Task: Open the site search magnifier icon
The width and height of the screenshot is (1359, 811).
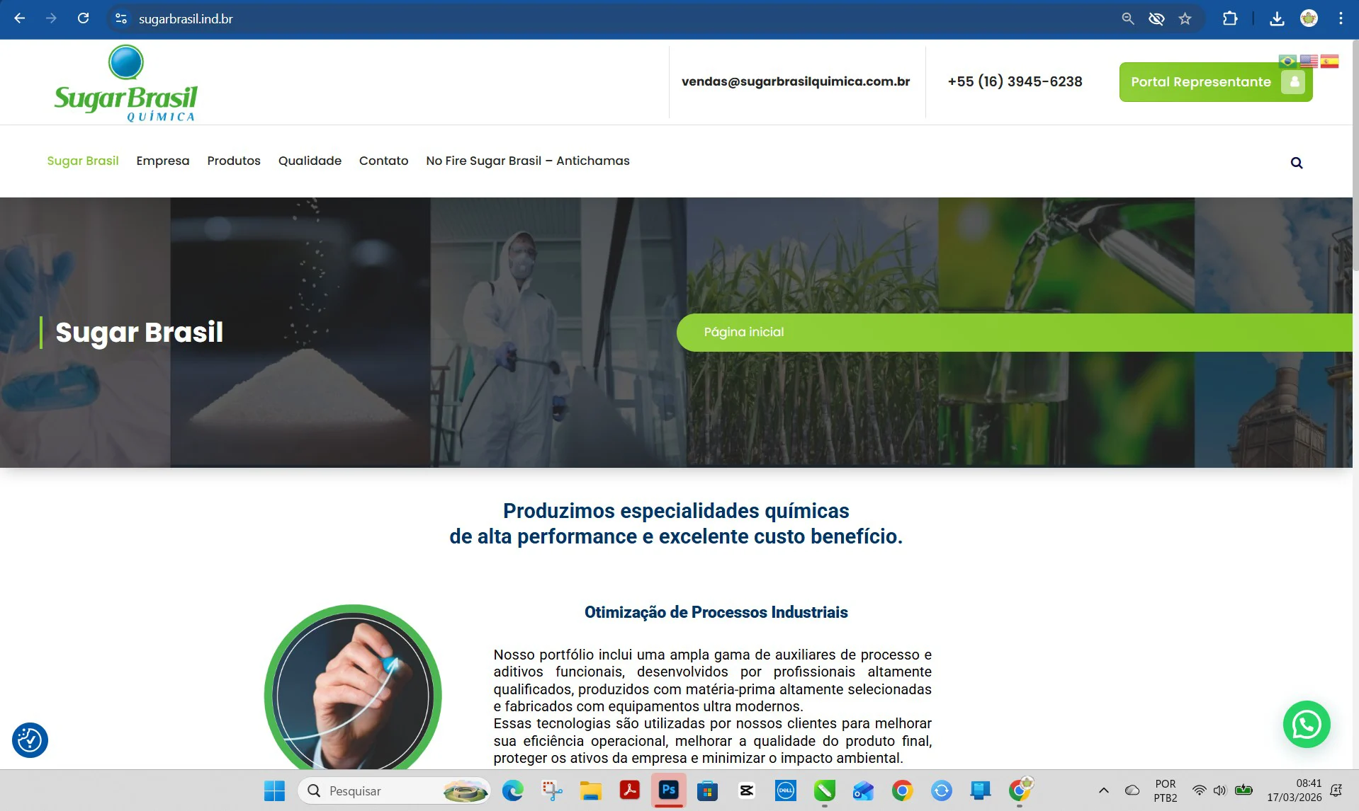Action: click(1296, 163)
